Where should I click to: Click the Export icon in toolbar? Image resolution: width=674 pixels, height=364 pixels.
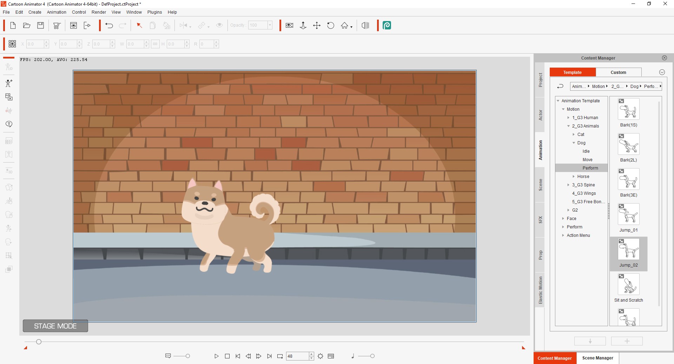coord(87,25)
